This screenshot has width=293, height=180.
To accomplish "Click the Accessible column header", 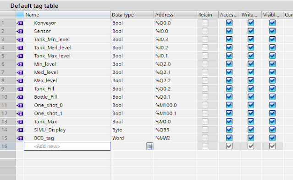I will [229, 15].
